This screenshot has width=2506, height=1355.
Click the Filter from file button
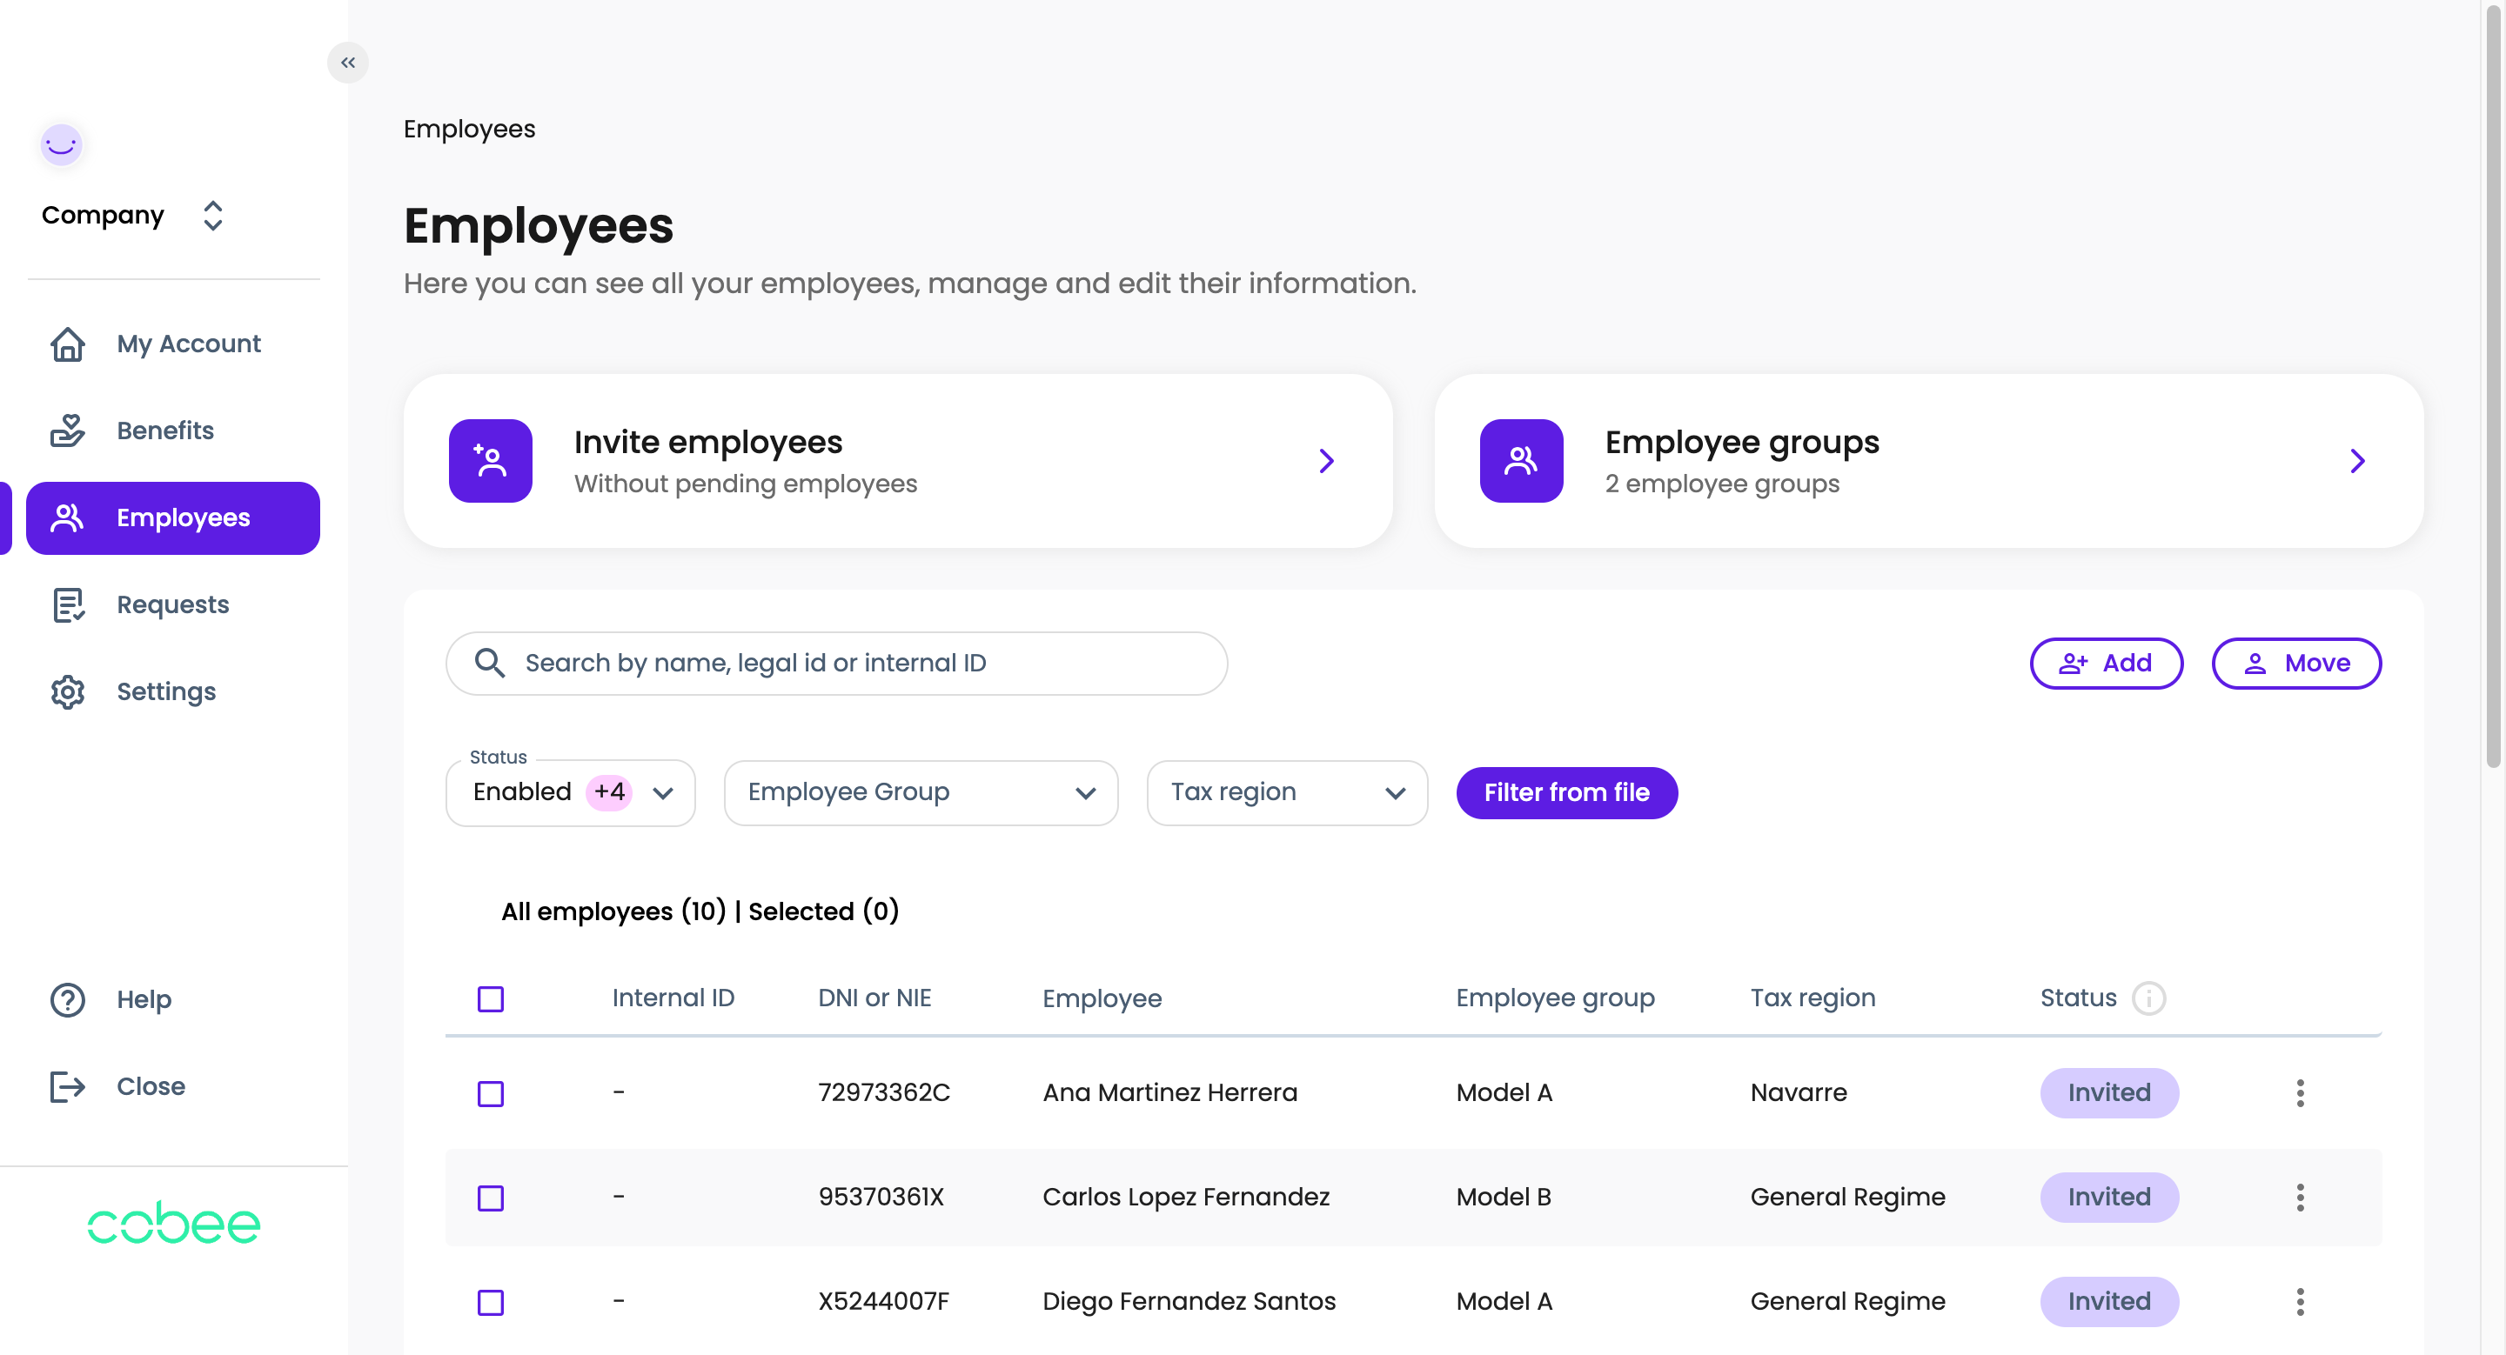1565,792
